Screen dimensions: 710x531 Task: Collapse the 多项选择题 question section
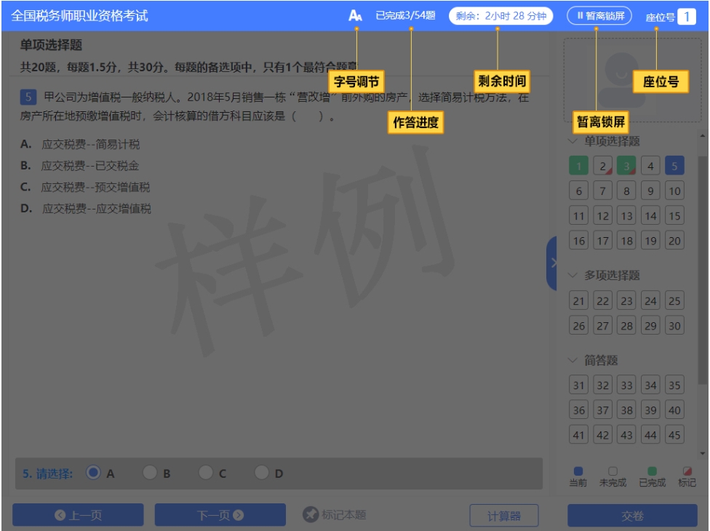[573, 276]
